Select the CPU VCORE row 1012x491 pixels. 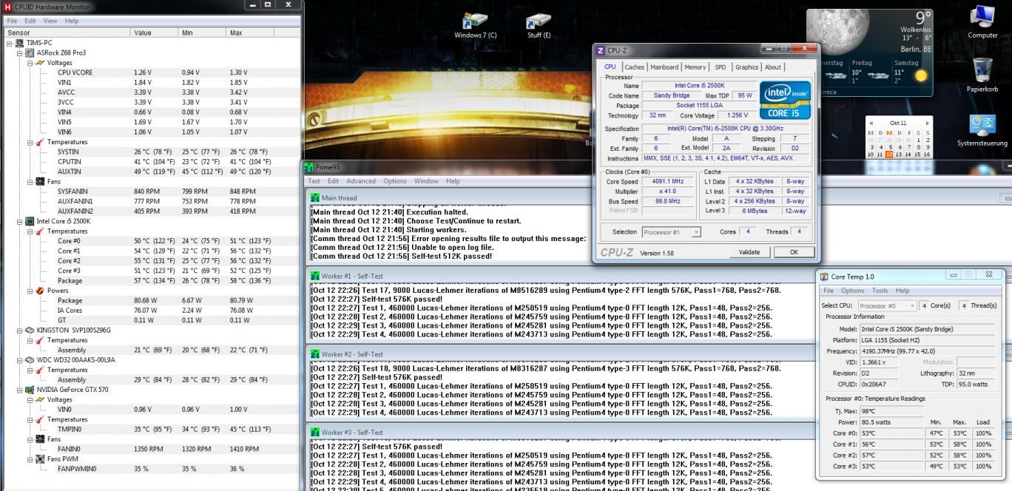coord(152,72)
